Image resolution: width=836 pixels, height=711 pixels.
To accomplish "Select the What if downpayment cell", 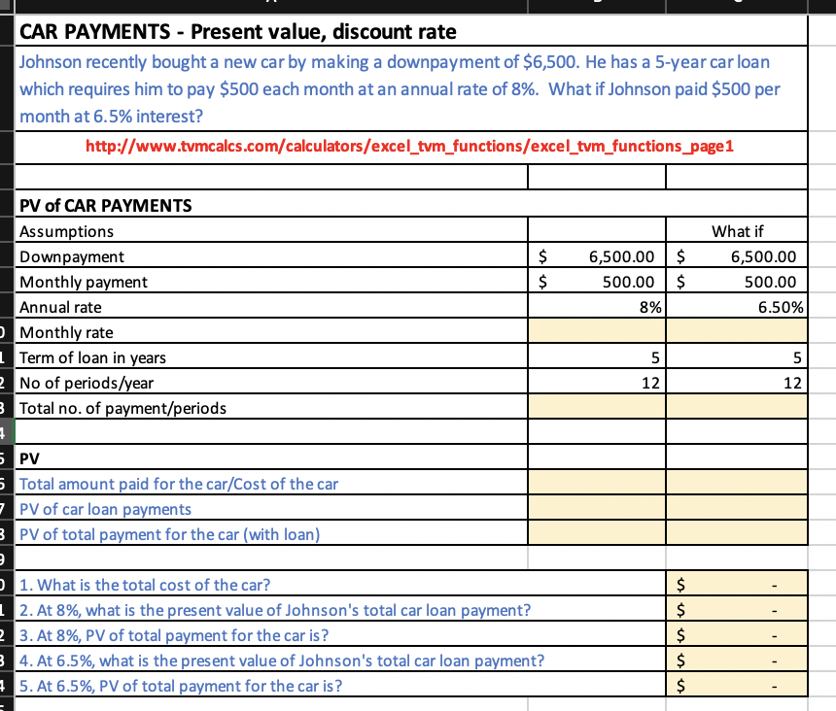I will coord(736,255).
